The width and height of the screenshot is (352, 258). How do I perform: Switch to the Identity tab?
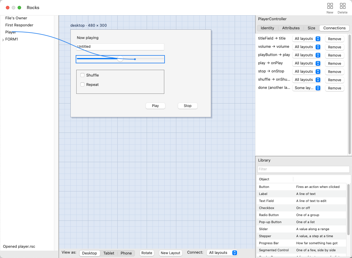[268, 28]
